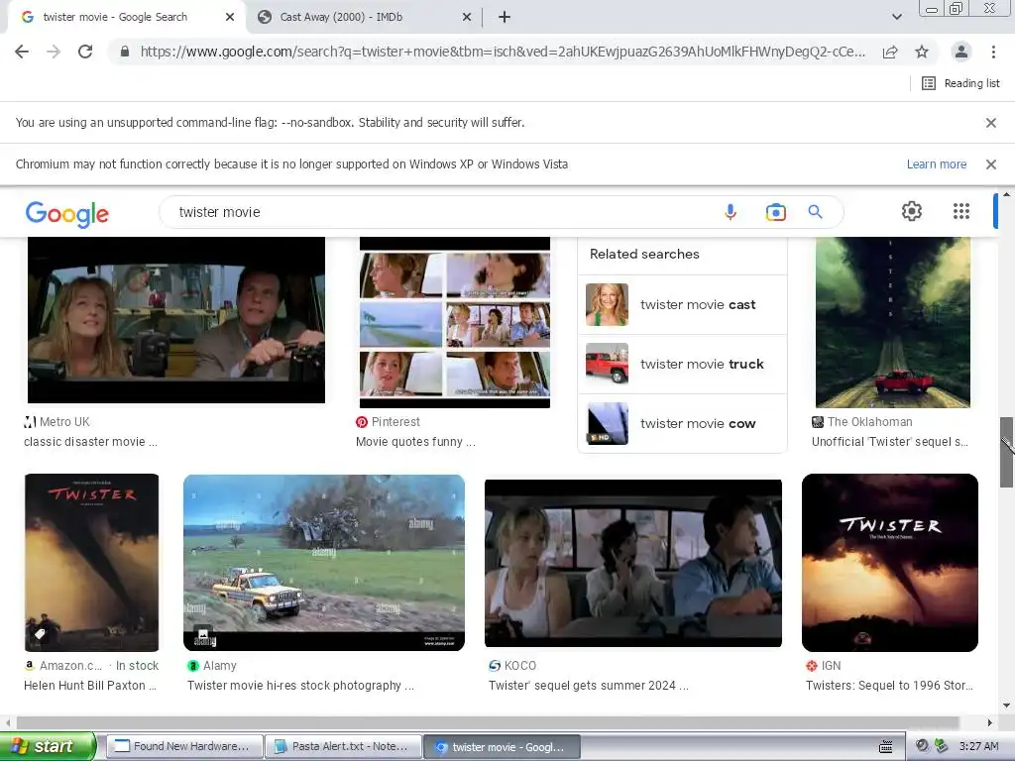This screenshot has width=1015, height=761.
Task: Dismiss the Windows XP unsupported warning
Action: (x=990, y=164)
